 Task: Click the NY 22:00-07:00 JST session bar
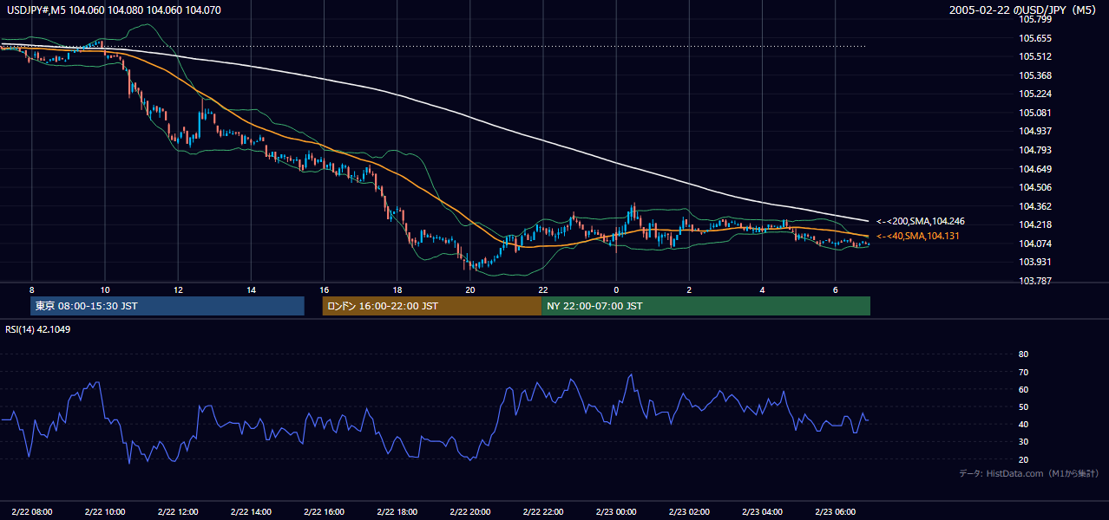705,306
